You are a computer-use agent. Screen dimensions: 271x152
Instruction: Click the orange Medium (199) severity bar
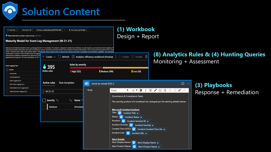[x=126, y=68]
